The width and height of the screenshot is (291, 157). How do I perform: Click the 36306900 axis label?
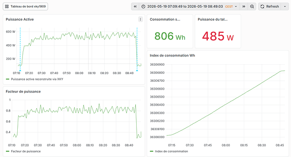(x=157, y=64)
